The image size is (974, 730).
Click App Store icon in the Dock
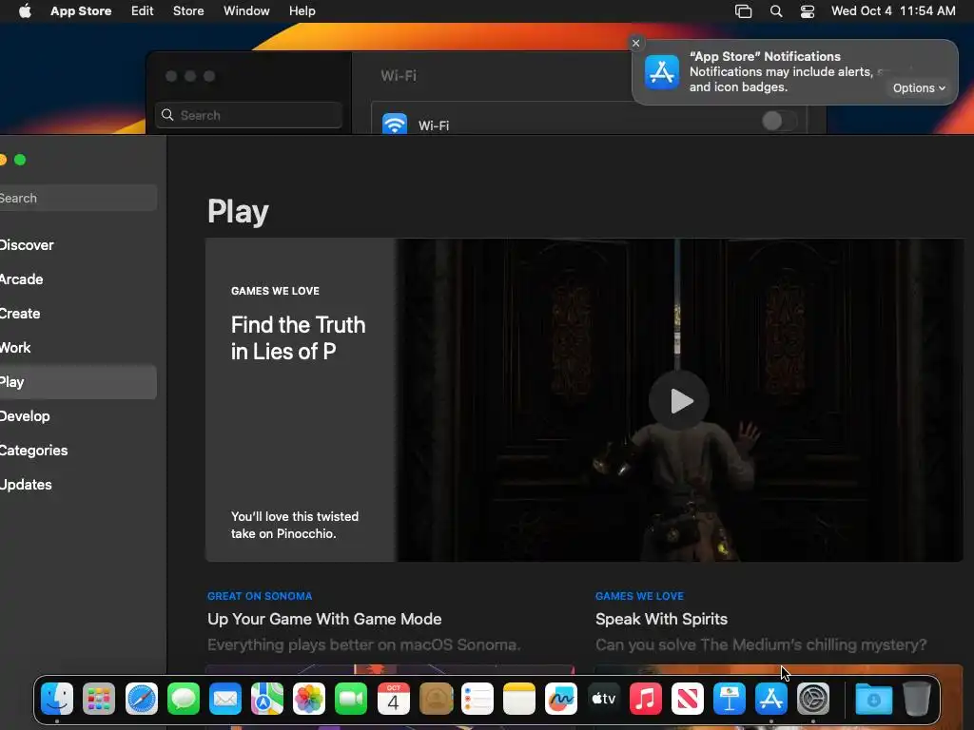[770, 699]
